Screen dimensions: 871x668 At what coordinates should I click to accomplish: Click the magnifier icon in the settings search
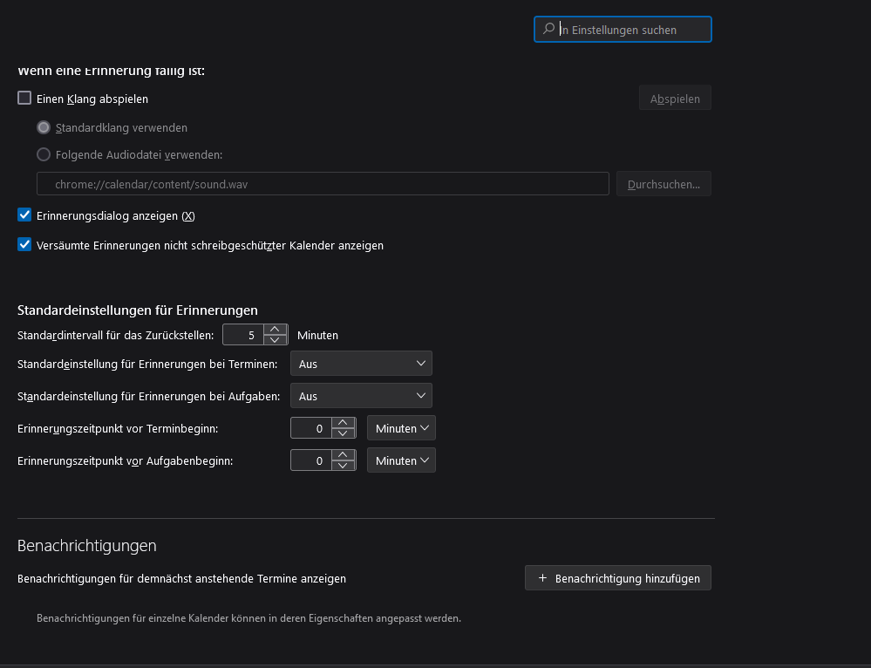point(548,30)
